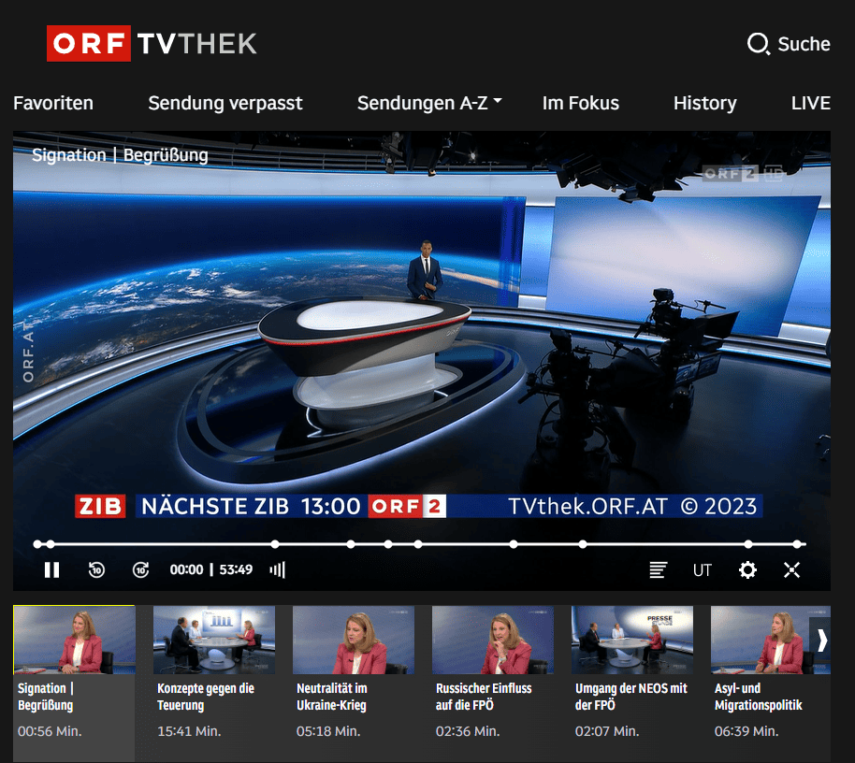Open the Sendung verpasst page
This screenshot has width=855, height=763.
coord(225,103)
